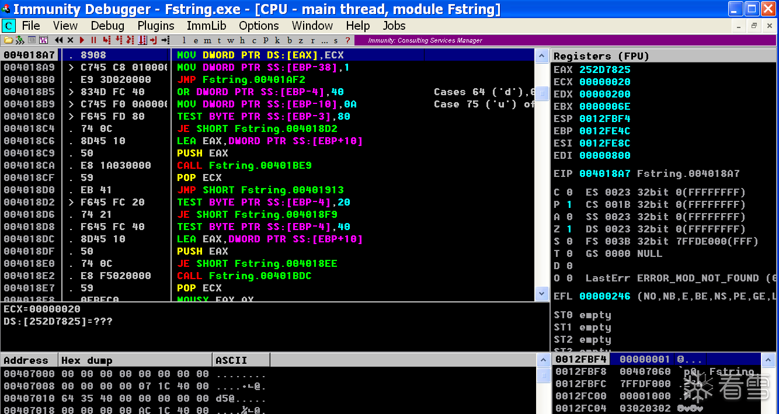Select EIP value 004018A7
Viewport: 779px width, 414px height.
(605, 173)
